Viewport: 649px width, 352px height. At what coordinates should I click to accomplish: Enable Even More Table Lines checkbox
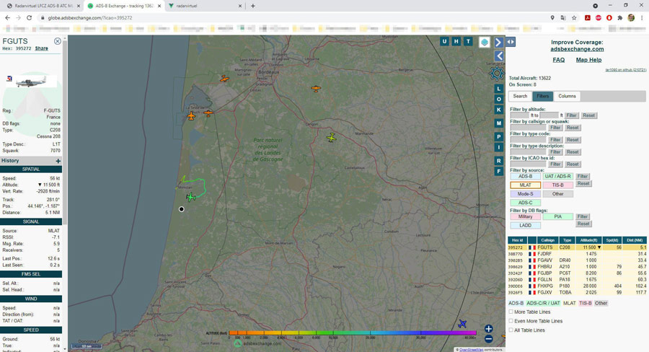(x=511, y=321)
